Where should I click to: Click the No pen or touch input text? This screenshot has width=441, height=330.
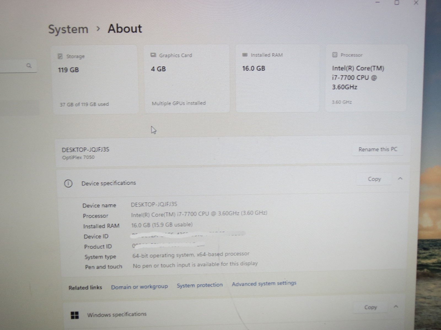(195, 265)
